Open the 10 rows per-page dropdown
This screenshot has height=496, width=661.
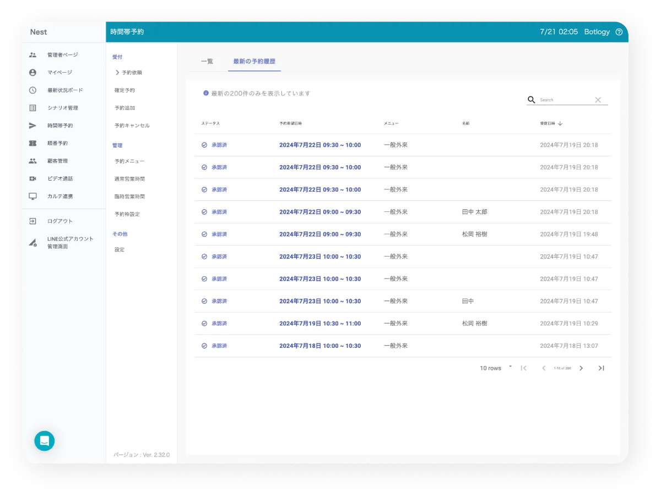pos(495,368)
